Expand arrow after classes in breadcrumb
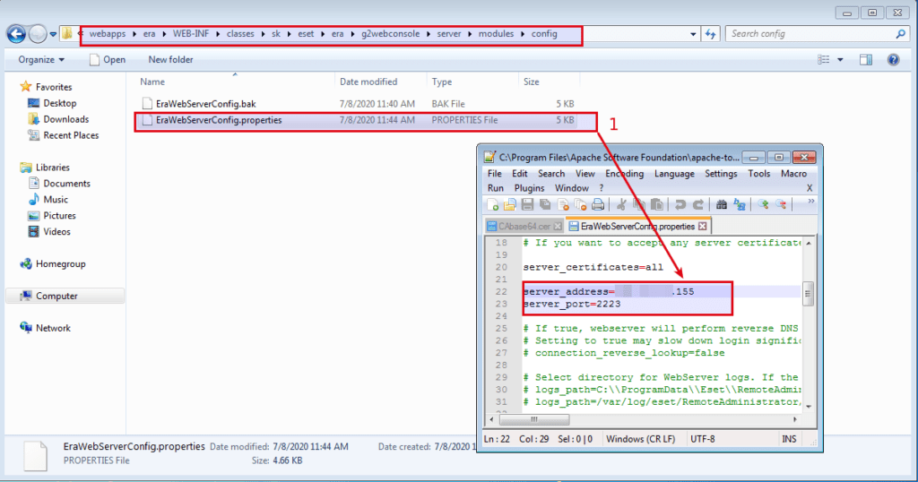Viewport: 918px width, 482px height. point(263,34)
